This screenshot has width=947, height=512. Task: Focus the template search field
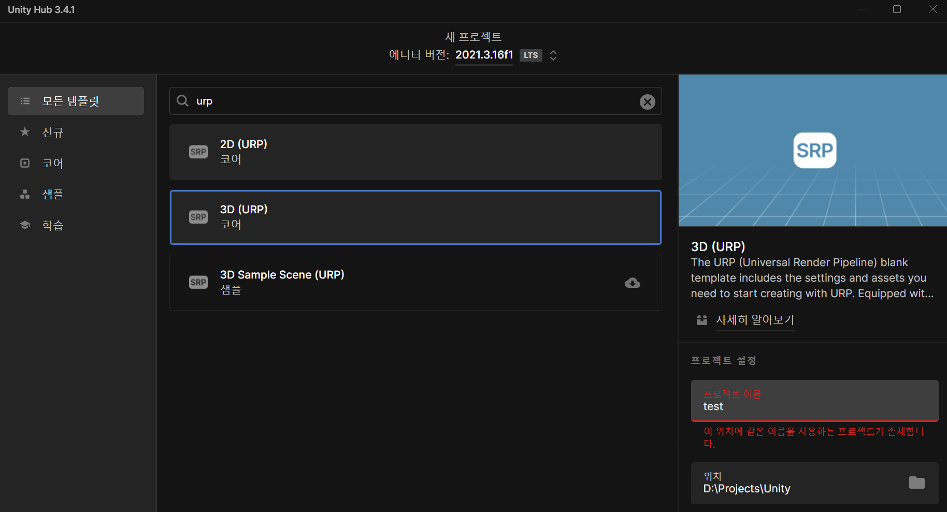pyautogui.click(x=415, y=101)
